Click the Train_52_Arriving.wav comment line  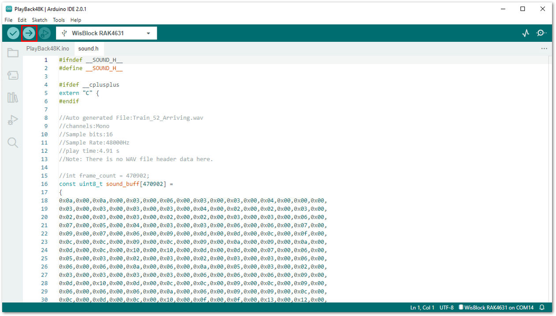click(131, 118)
